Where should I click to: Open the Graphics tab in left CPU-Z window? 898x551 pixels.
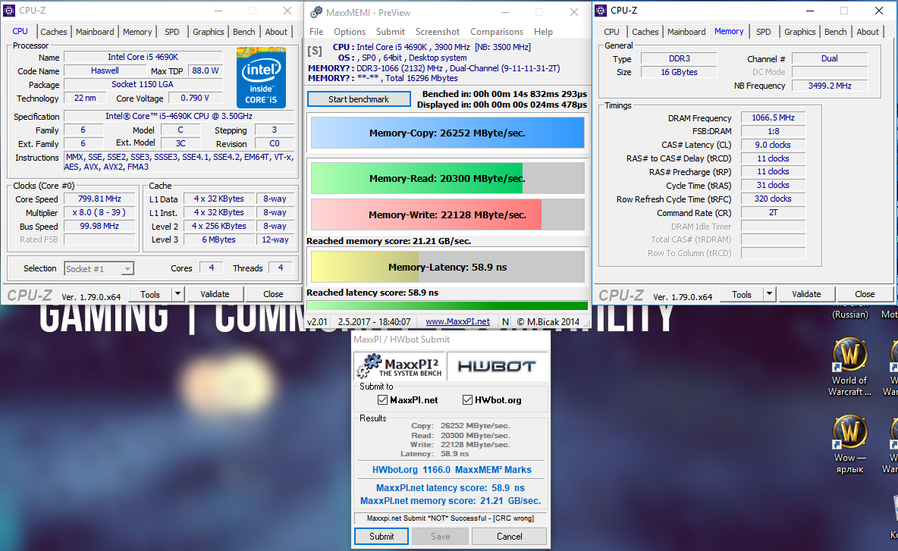pos(209,32)
